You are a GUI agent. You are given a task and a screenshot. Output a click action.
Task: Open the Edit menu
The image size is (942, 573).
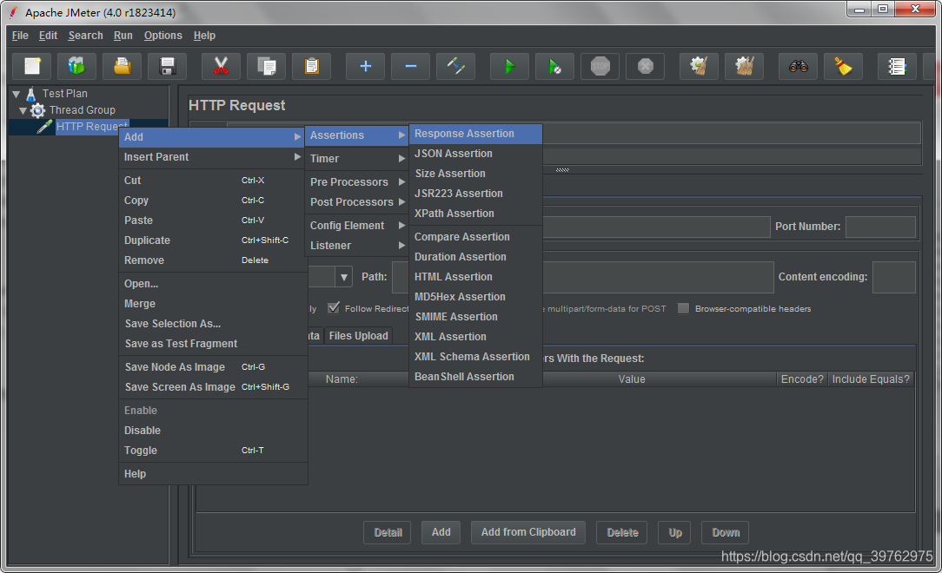[48, 36]
